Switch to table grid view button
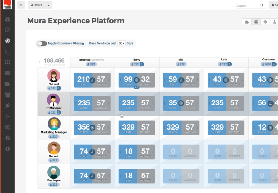 tap(256, 22)
